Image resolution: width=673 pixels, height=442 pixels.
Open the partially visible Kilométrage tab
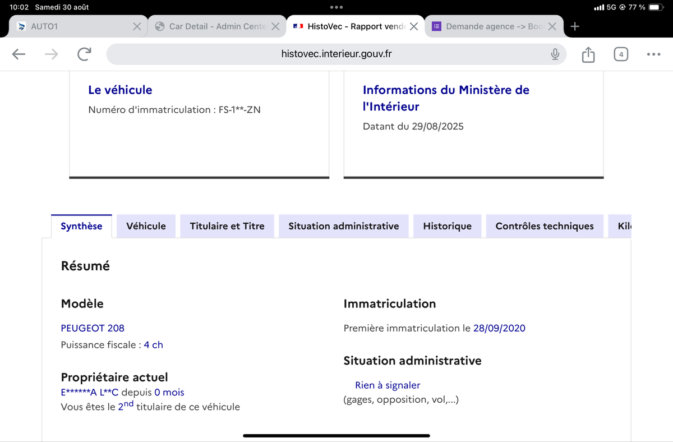pyautogui.click(x=620, y=226)
